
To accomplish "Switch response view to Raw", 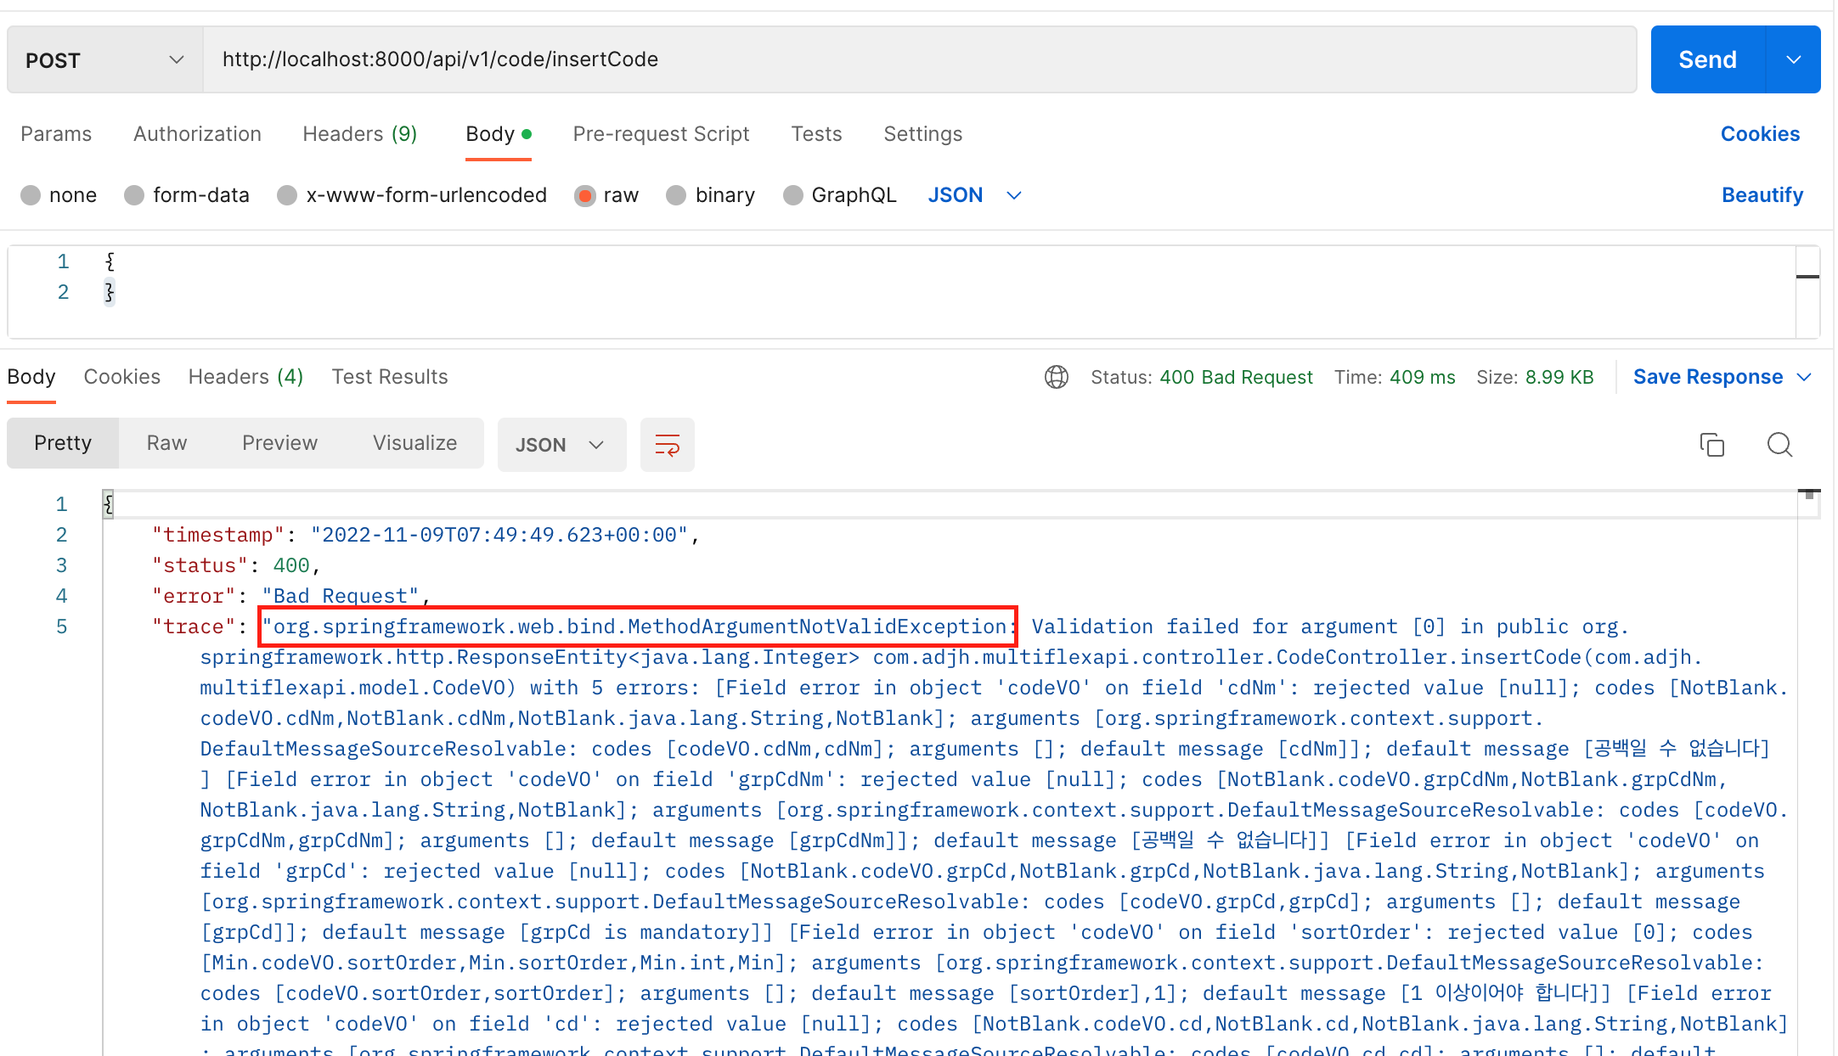I will (166, 443).
